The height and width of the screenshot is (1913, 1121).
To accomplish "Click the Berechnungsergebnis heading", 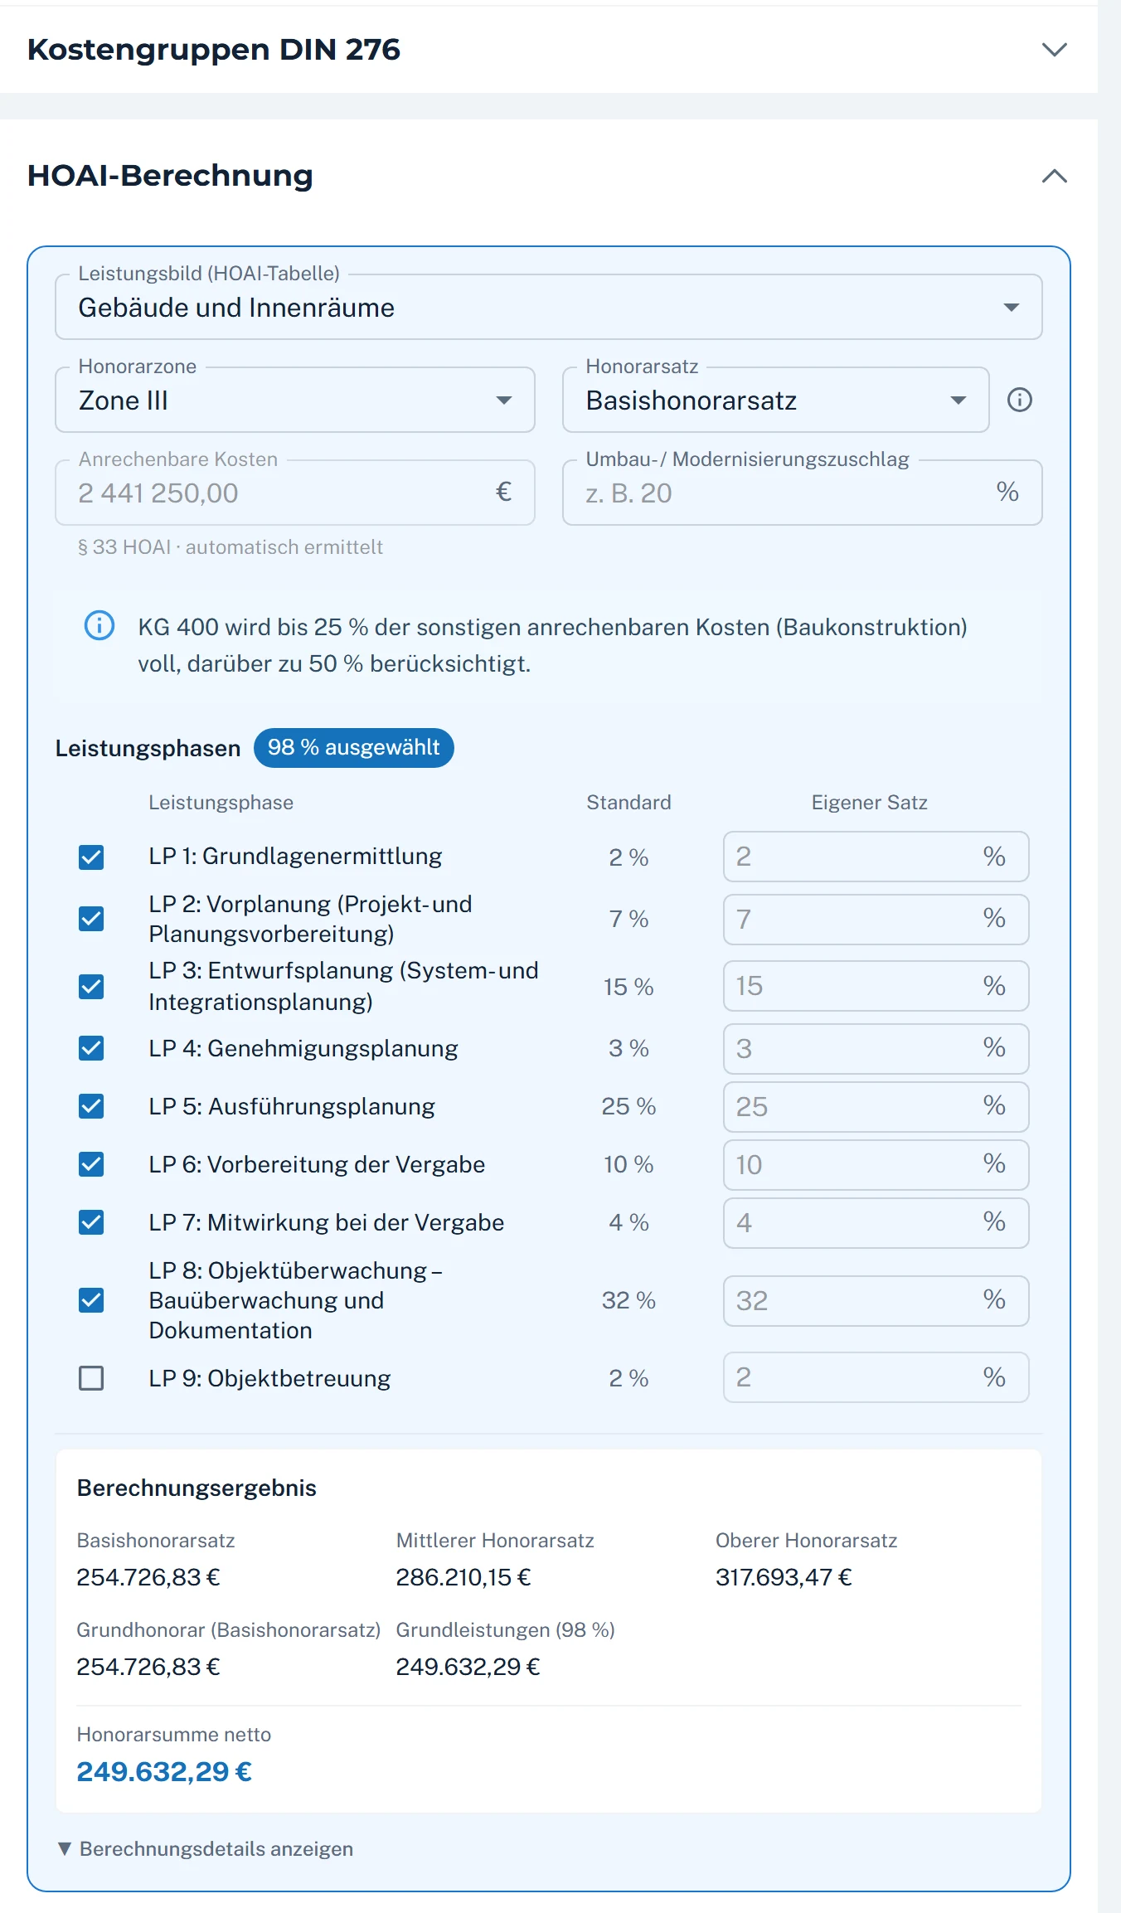I will (197, 1488).
